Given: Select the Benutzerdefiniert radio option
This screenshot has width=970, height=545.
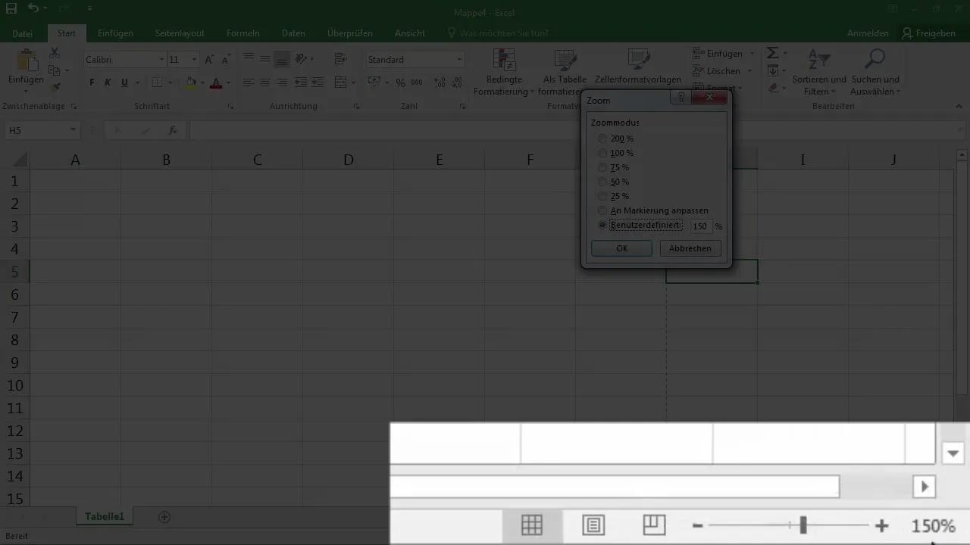Looking at the screenshot, I should (602, 226).
